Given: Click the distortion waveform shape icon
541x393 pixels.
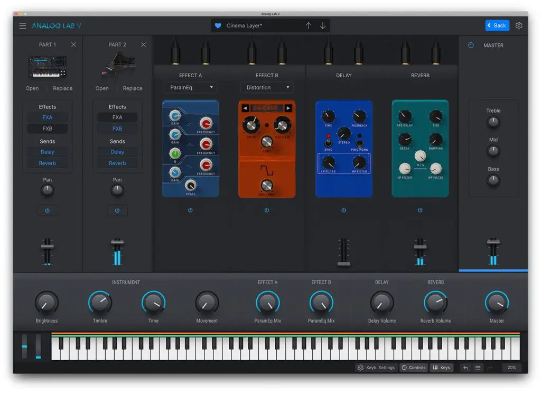Looking at the screenshot, I should (x=267, y=170).
